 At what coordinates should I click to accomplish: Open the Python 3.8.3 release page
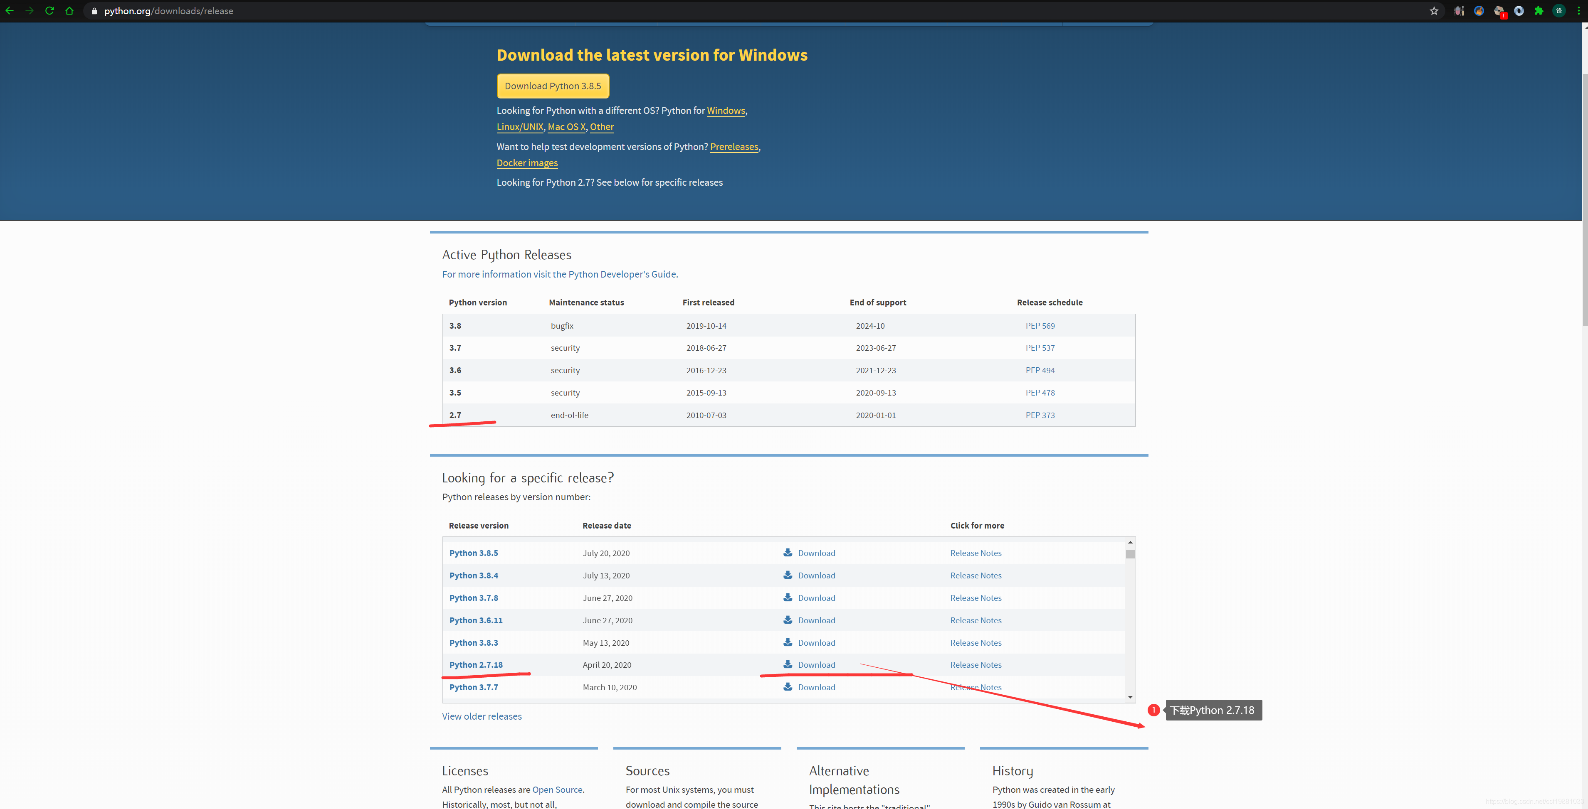pos(474,643)
